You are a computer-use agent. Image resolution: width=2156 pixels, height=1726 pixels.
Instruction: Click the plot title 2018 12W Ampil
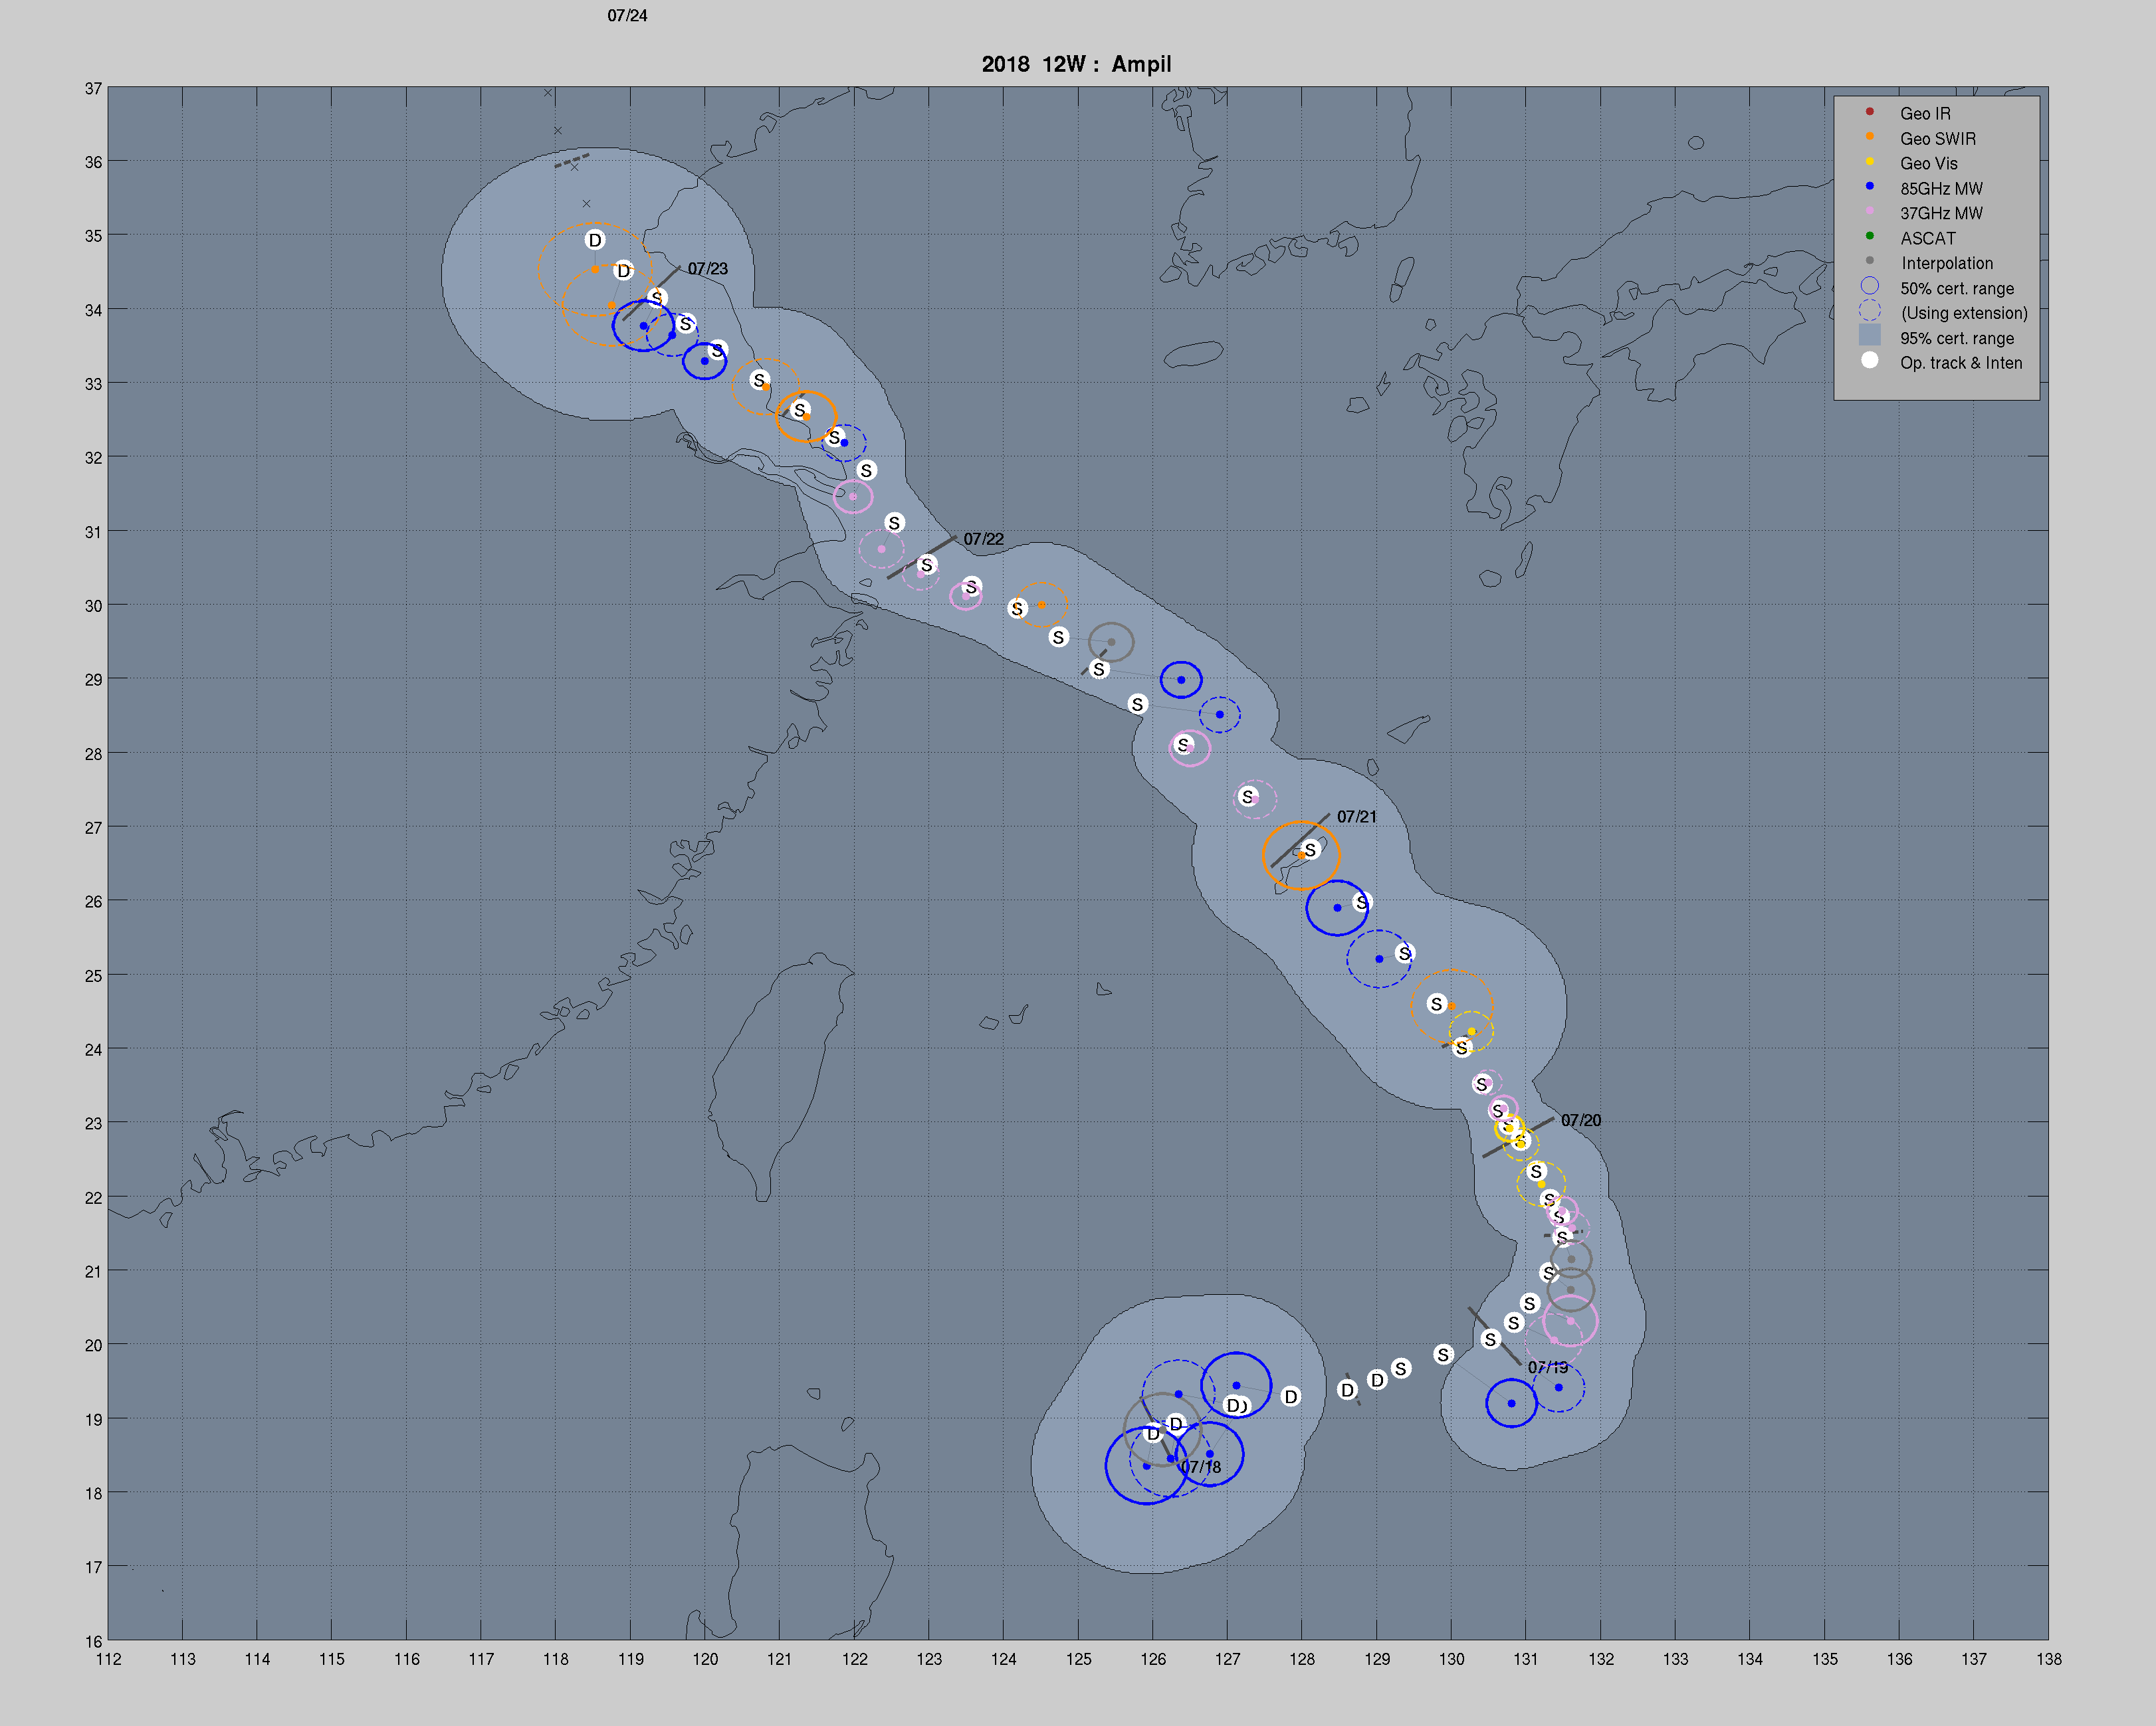(1076, 64)
